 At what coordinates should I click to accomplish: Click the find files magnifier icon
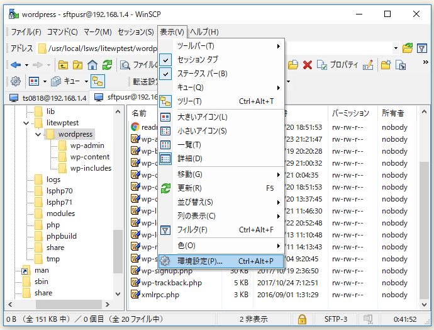coord(125,65)
